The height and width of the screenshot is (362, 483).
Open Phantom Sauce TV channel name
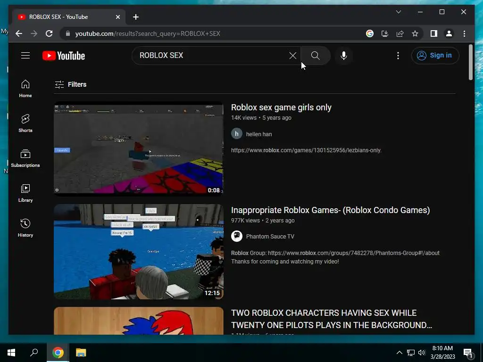[270, 237]
